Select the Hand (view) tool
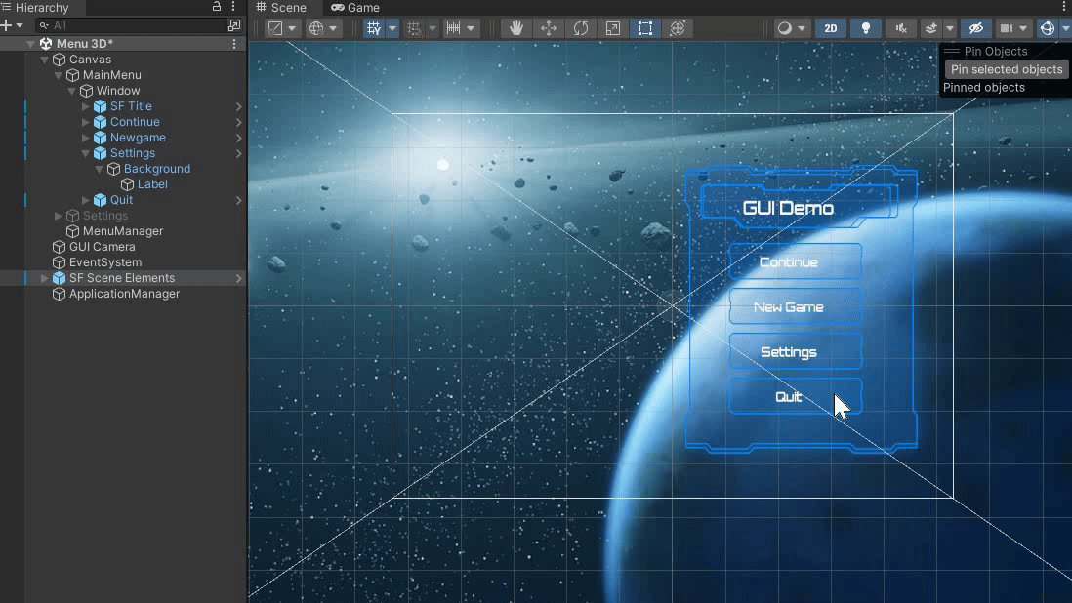 (516, 28)
